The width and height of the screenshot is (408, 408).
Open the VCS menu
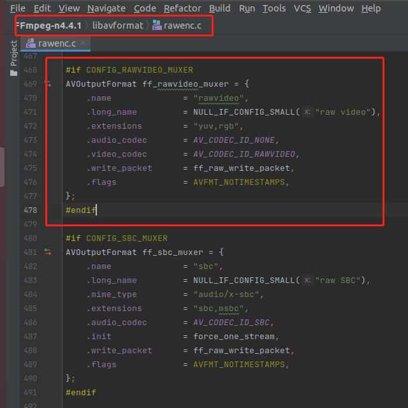click(302, 8)
